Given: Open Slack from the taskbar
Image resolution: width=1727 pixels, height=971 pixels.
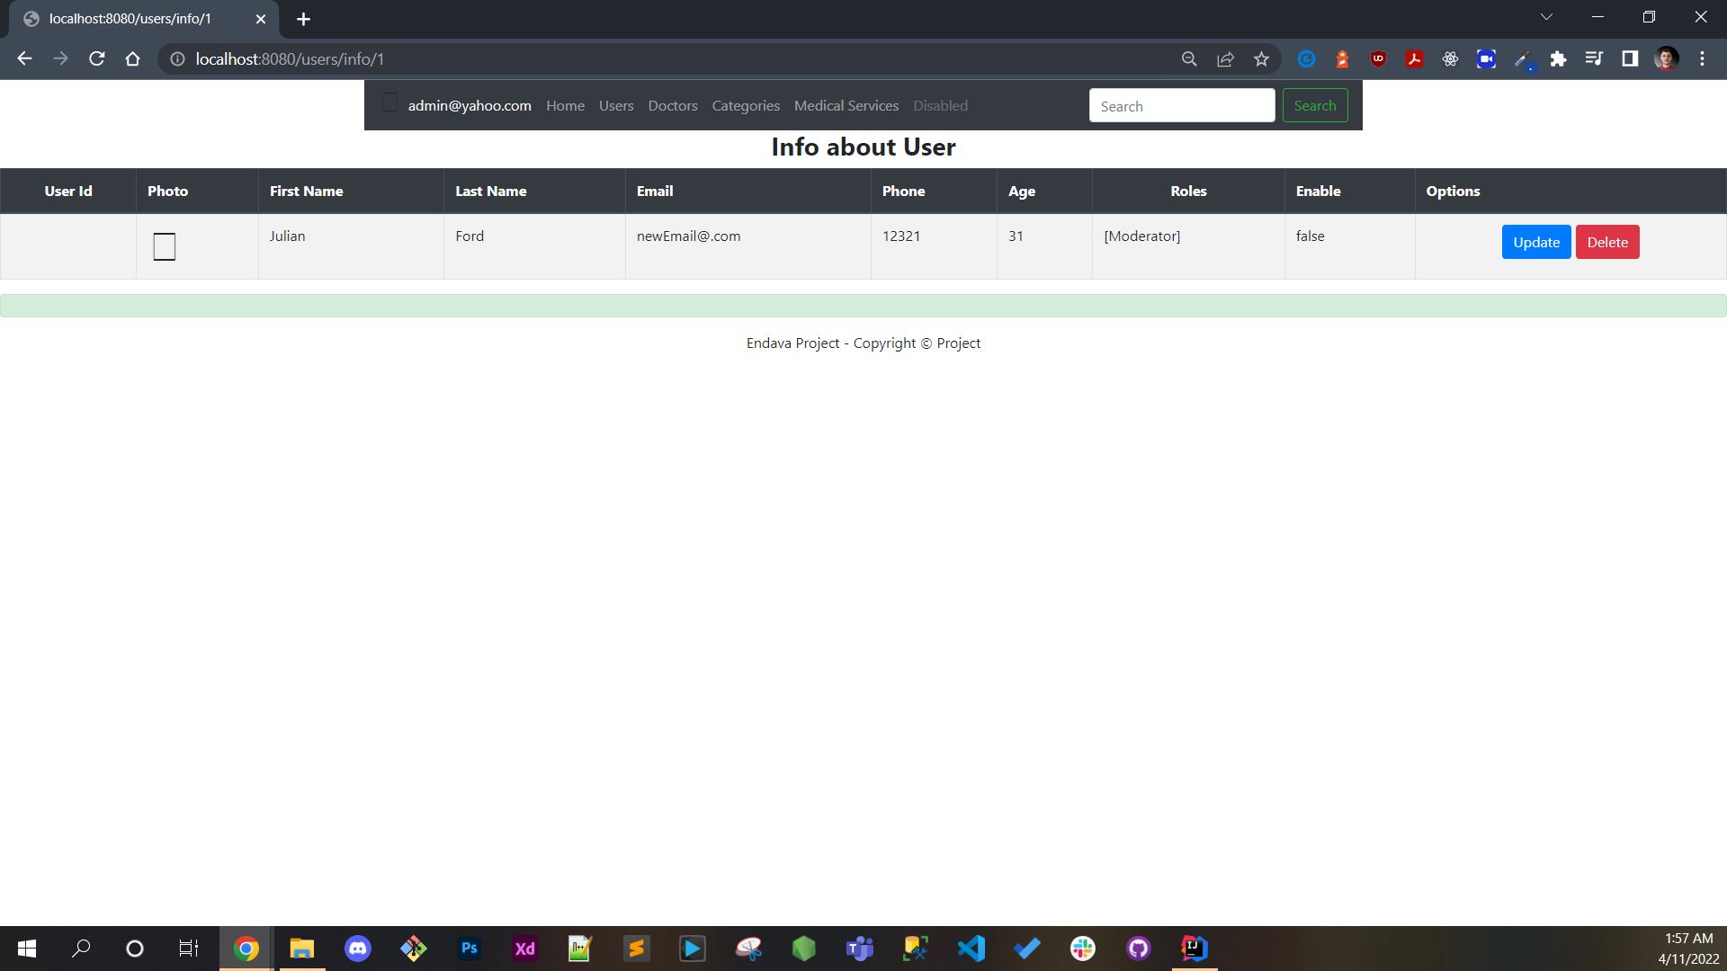Looking at the screenshot, I should coord(1083,949).
